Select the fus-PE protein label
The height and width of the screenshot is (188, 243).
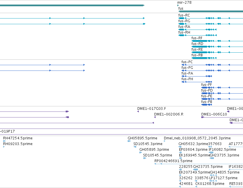[207, 96]
